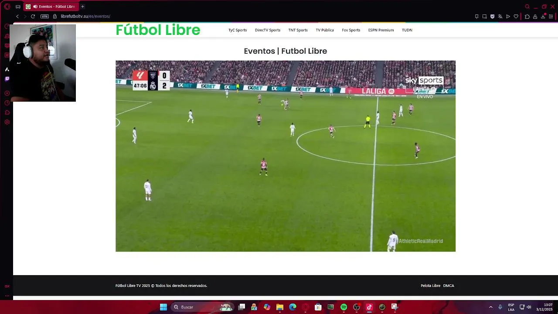This screenshot has height=314, width=558.
Task: Open the extensions cube icon
Action: click(x=527, y=17)
